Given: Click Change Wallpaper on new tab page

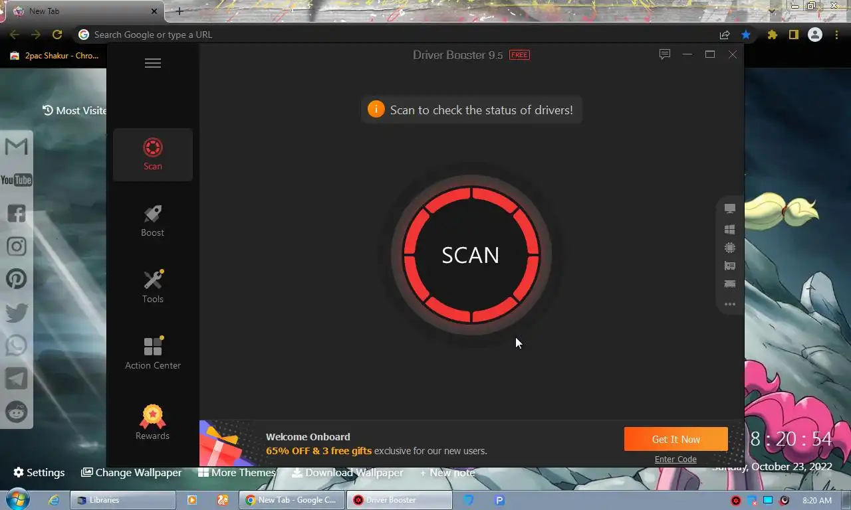Looking at the screenshot, I should pos(132,472).
